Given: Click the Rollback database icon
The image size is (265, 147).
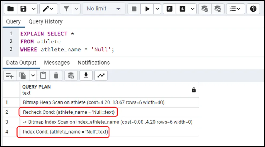Looking at the screenshot, I should (x=218, y=9).
